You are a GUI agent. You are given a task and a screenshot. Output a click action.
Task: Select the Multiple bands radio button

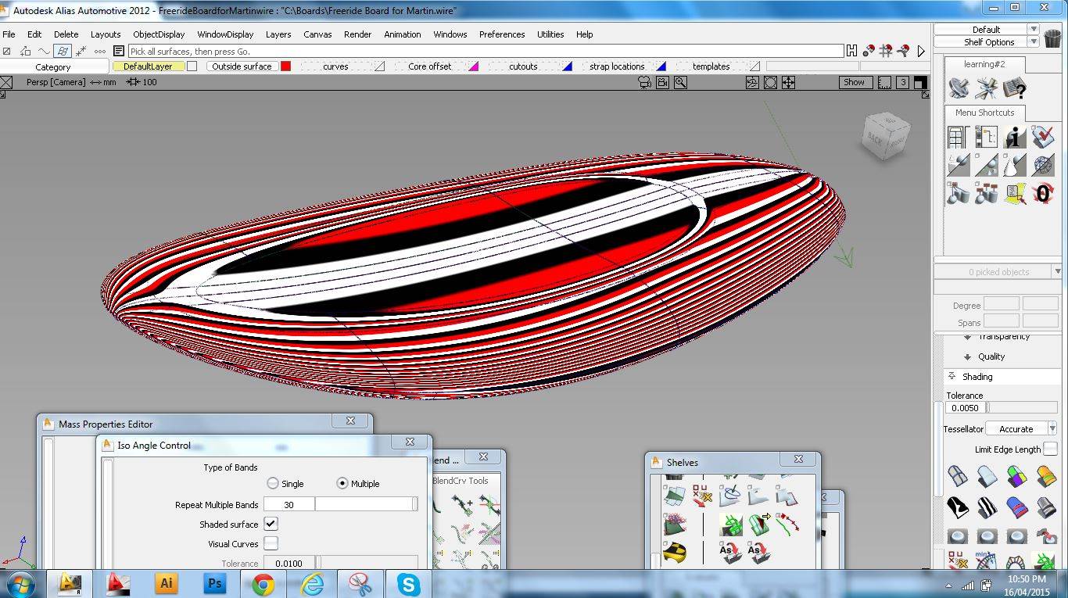pos(342,483)
